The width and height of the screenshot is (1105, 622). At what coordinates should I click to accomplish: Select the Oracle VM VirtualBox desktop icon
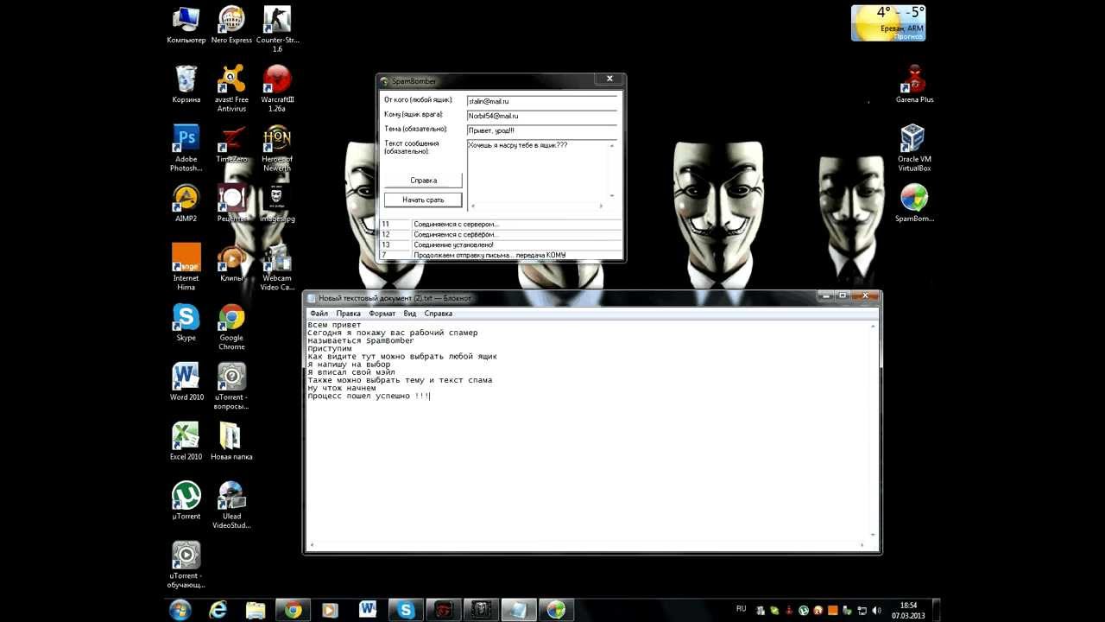[x=914, y=149]
